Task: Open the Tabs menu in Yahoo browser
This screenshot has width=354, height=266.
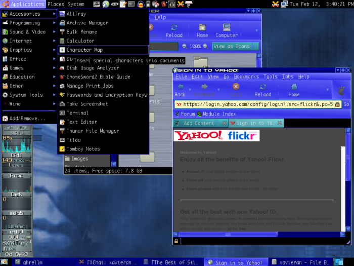Action: click(288, 77)
